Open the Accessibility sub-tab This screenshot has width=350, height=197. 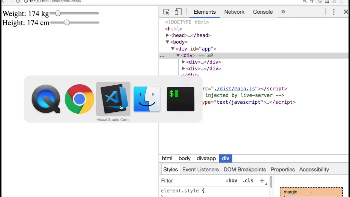pyautogui.click(x=314, y=170)
